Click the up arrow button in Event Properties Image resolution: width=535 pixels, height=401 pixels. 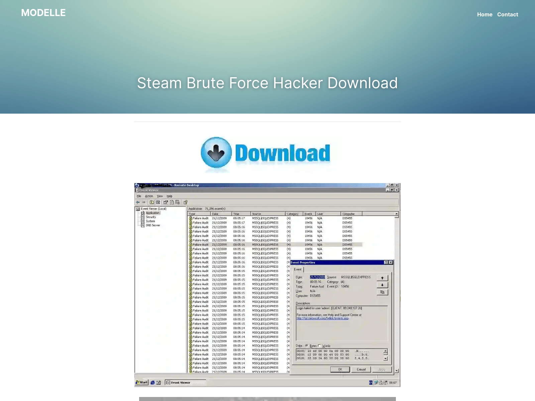coord(382,278)
